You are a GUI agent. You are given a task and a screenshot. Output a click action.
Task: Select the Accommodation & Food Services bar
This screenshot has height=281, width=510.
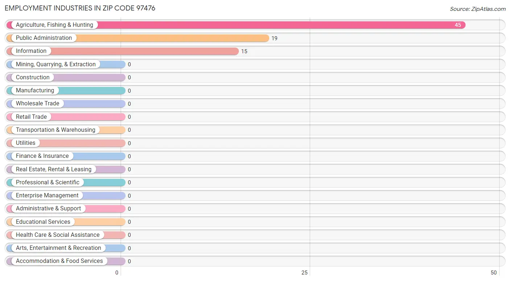pyautogui.click(x=66, y=261)
